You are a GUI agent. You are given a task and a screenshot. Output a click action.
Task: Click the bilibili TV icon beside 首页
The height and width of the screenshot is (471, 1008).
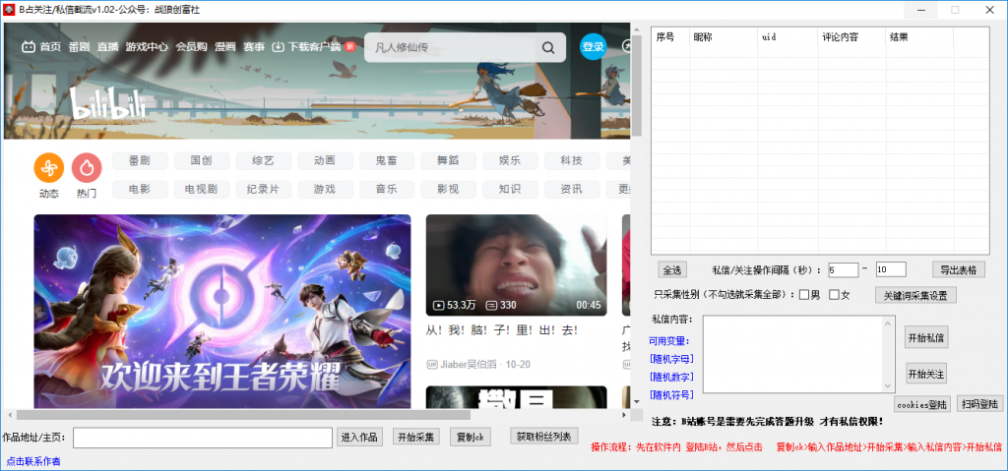[x=29, y=47]
